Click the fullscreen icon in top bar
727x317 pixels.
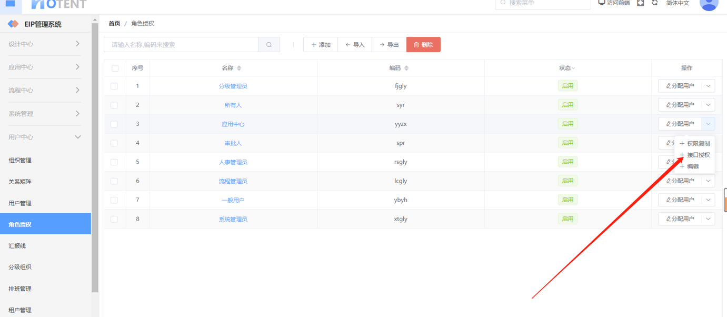pos(640,3)
